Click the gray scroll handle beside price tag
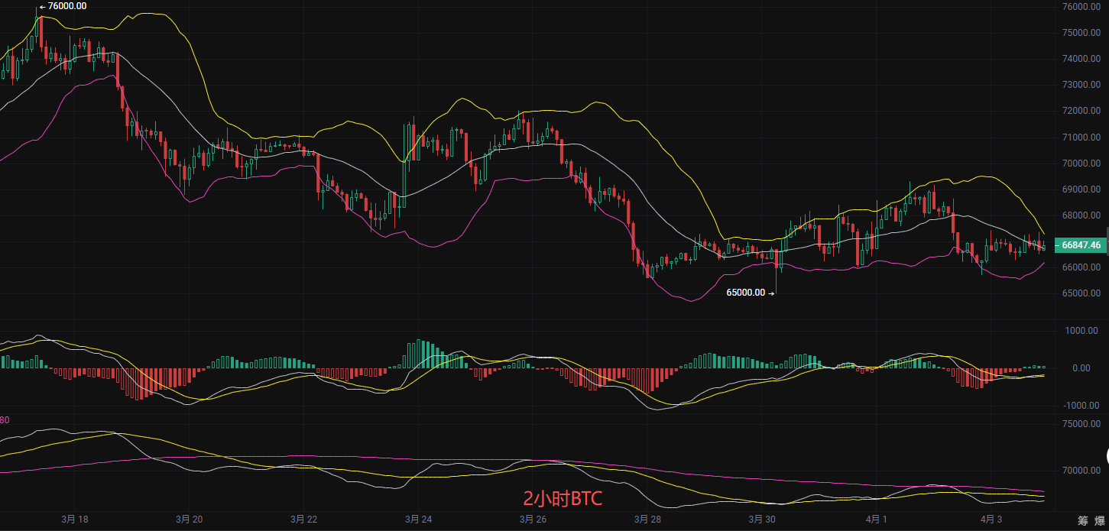The height and width of the screenshot is (531, 1109). click(x=1107, y=234)
